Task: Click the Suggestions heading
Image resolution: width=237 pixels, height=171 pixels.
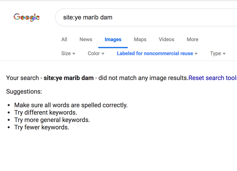Action: coord(24,92)
